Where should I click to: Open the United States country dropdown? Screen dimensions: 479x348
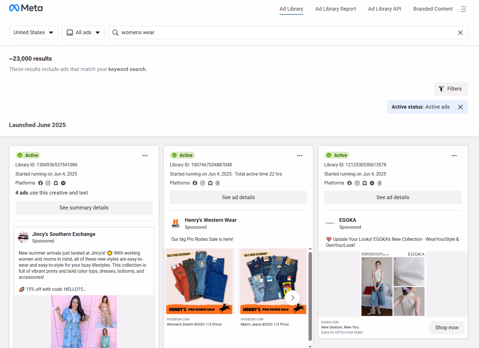[x=33, y=32]
